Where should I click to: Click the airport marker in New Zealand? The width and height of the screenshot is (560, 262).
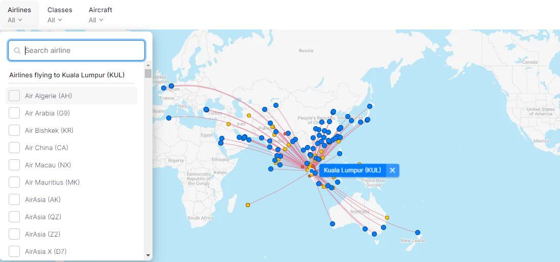pos(417,232)
